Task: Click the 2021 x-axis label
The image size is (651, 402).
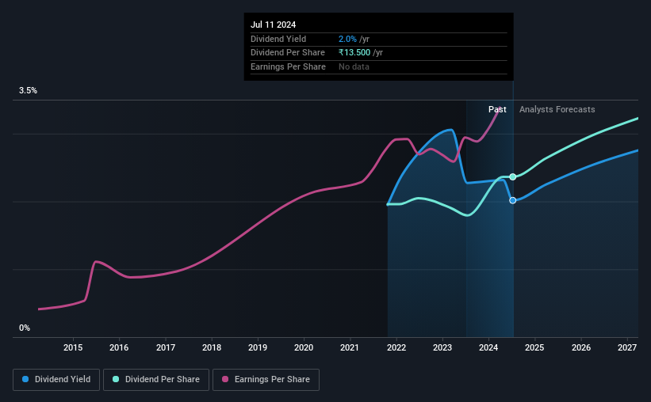Action: (350, 347)
